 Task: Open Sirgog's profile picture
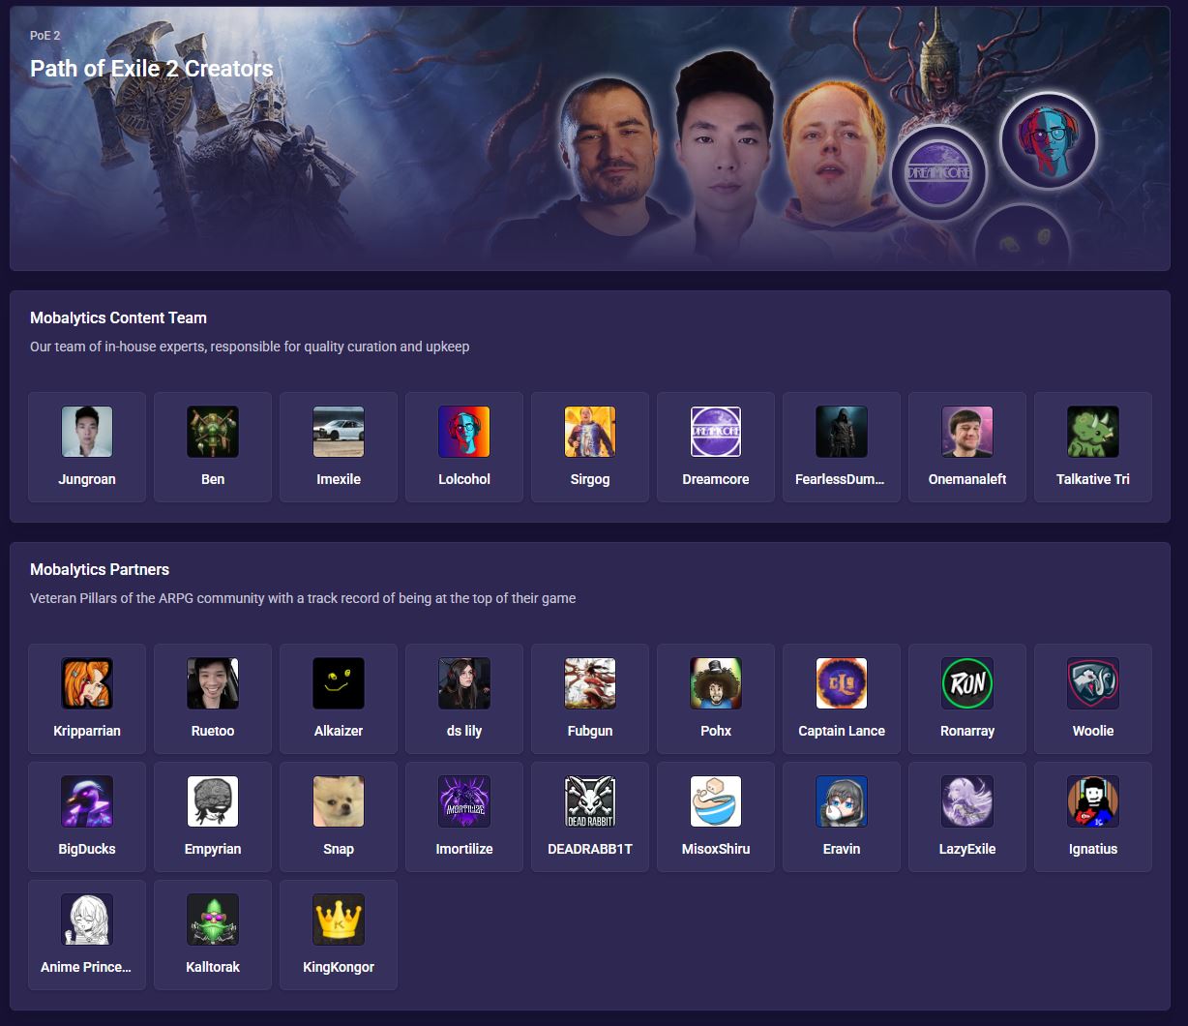click(590, 432)
